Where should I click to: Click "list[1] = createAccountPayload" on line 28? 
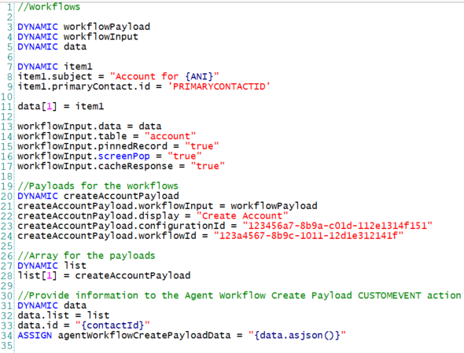104,276
